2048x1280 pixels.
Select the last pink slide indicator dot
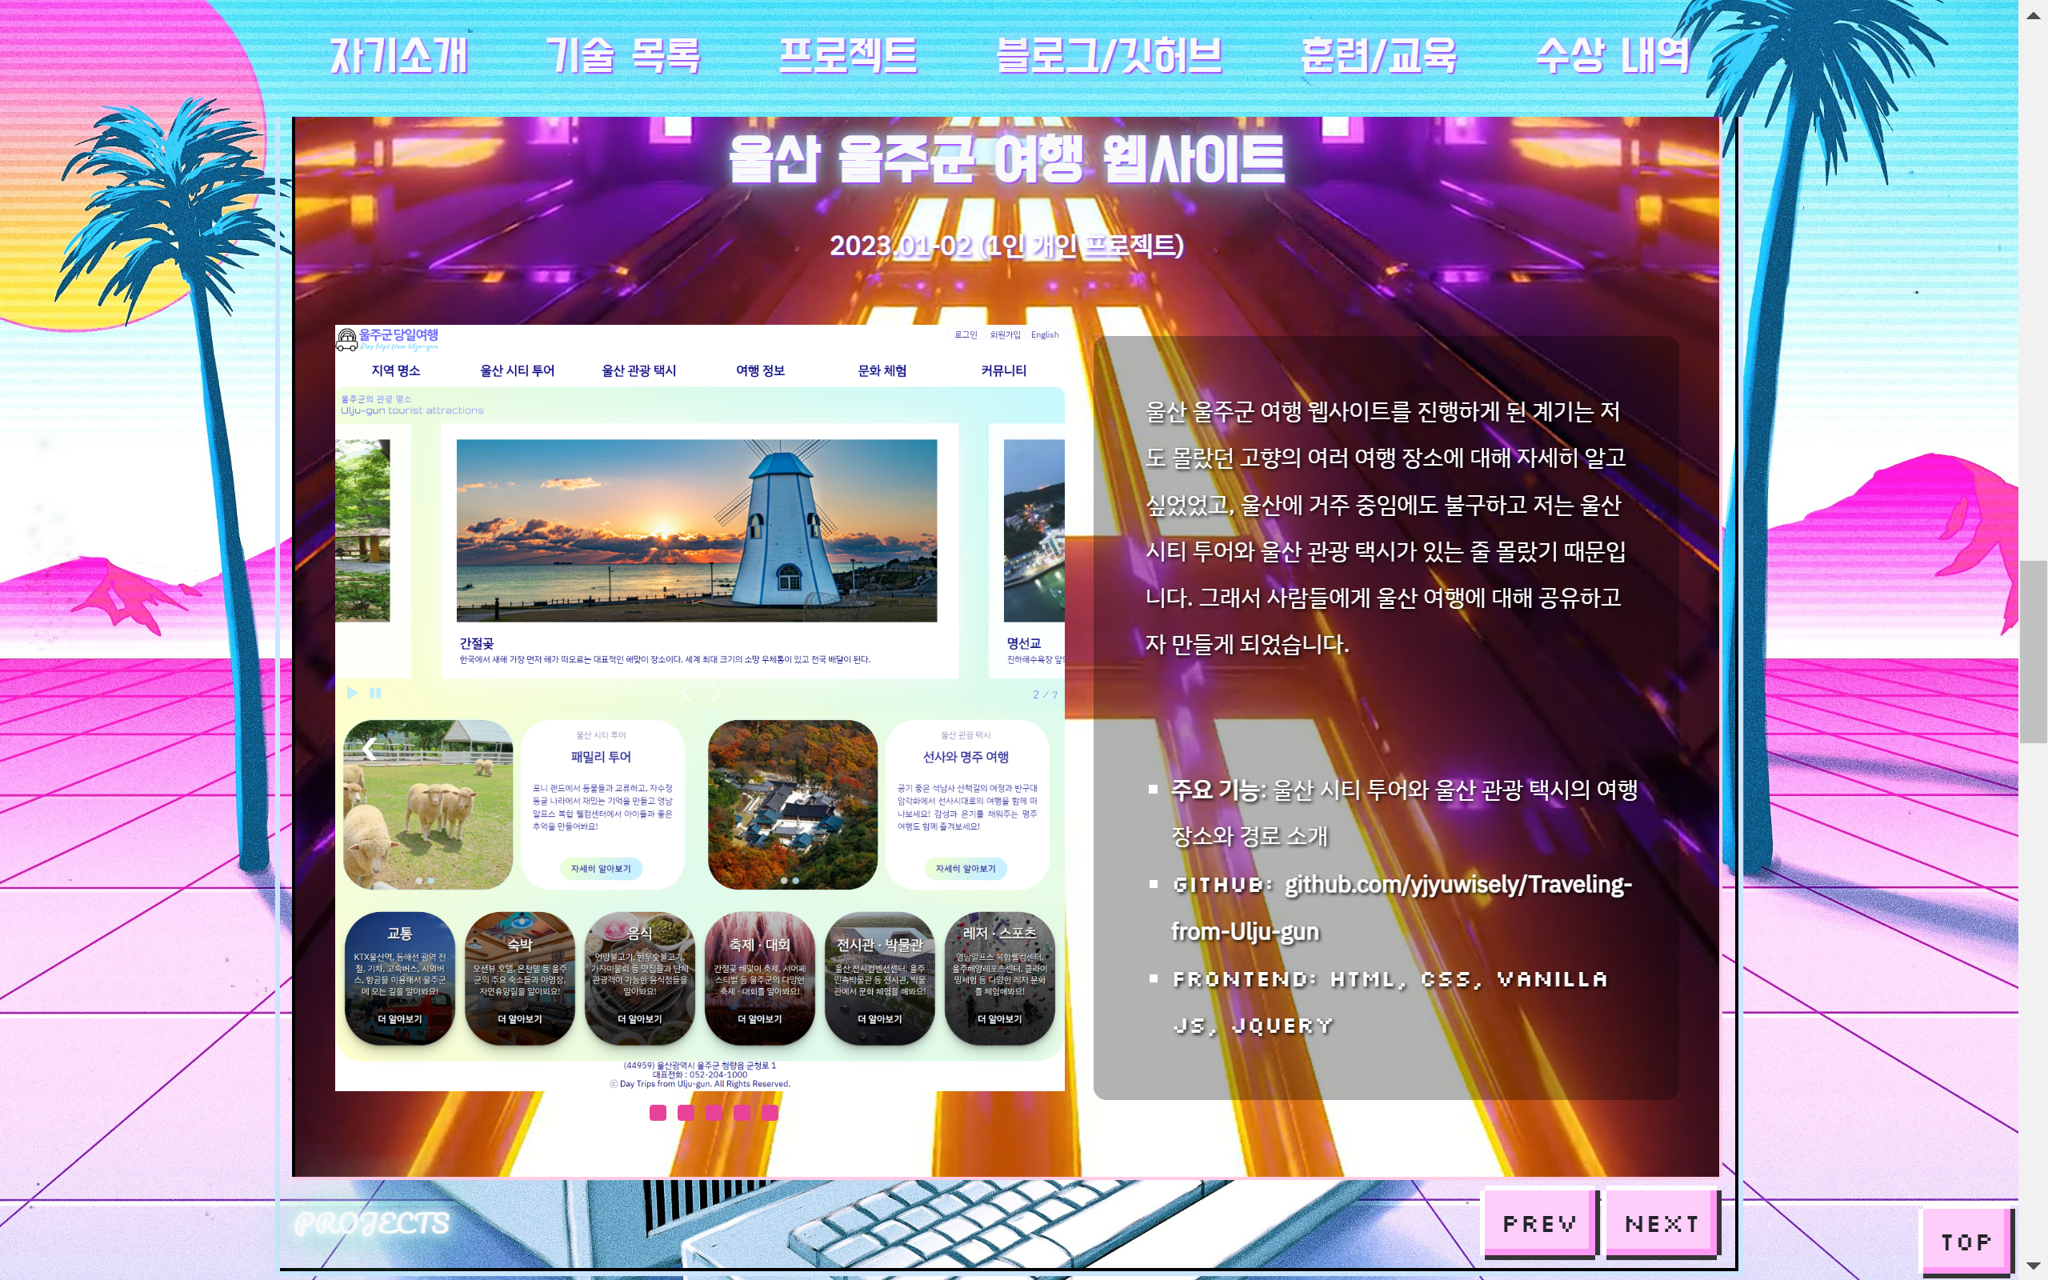click(x=770, y=1112)
